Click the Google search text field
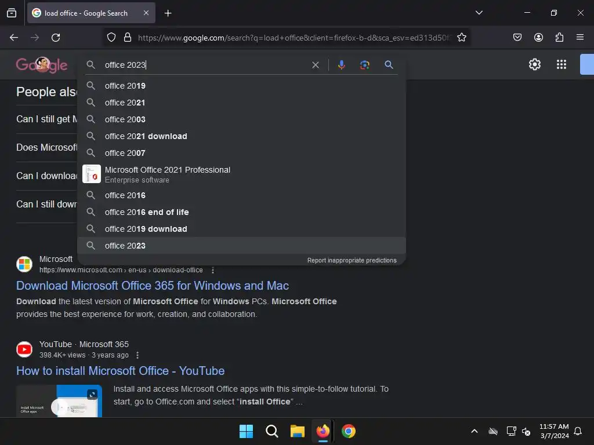This screenshot has height=445, width=594. 205,65
